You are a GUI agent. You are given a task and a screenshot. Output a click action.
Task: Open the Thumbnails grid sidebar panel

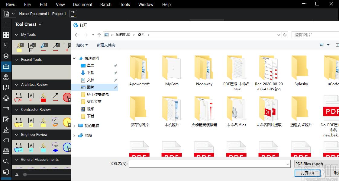(6, 35)
